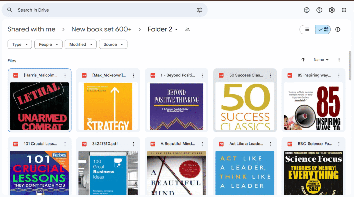Open the Modified filter dropdown
This screenshot has width=354, height=197.
(x=81, y=44)
